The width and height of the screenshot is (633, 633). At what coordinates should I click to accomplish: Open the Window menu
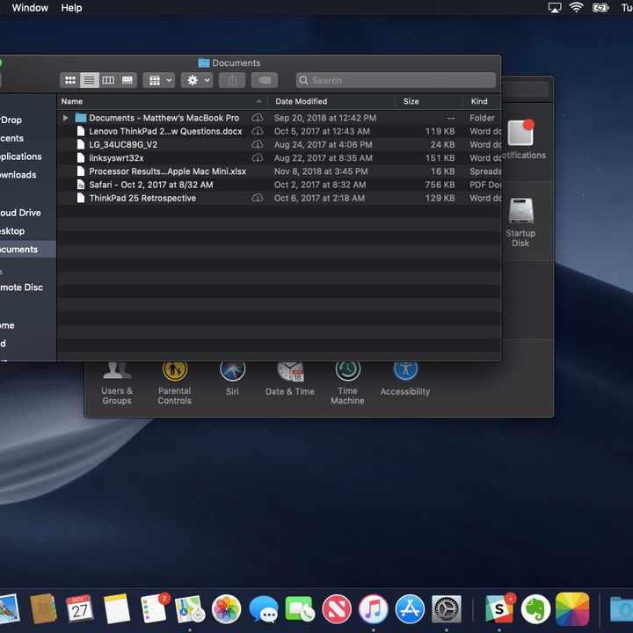30,8
